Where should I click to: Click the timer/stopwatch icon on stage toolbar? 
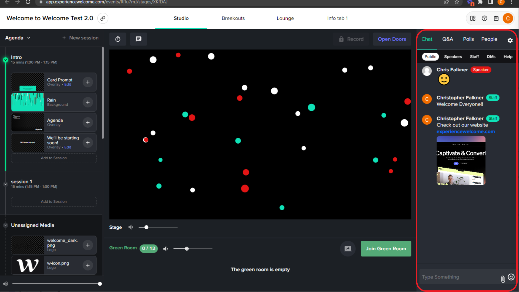point(118,39)
